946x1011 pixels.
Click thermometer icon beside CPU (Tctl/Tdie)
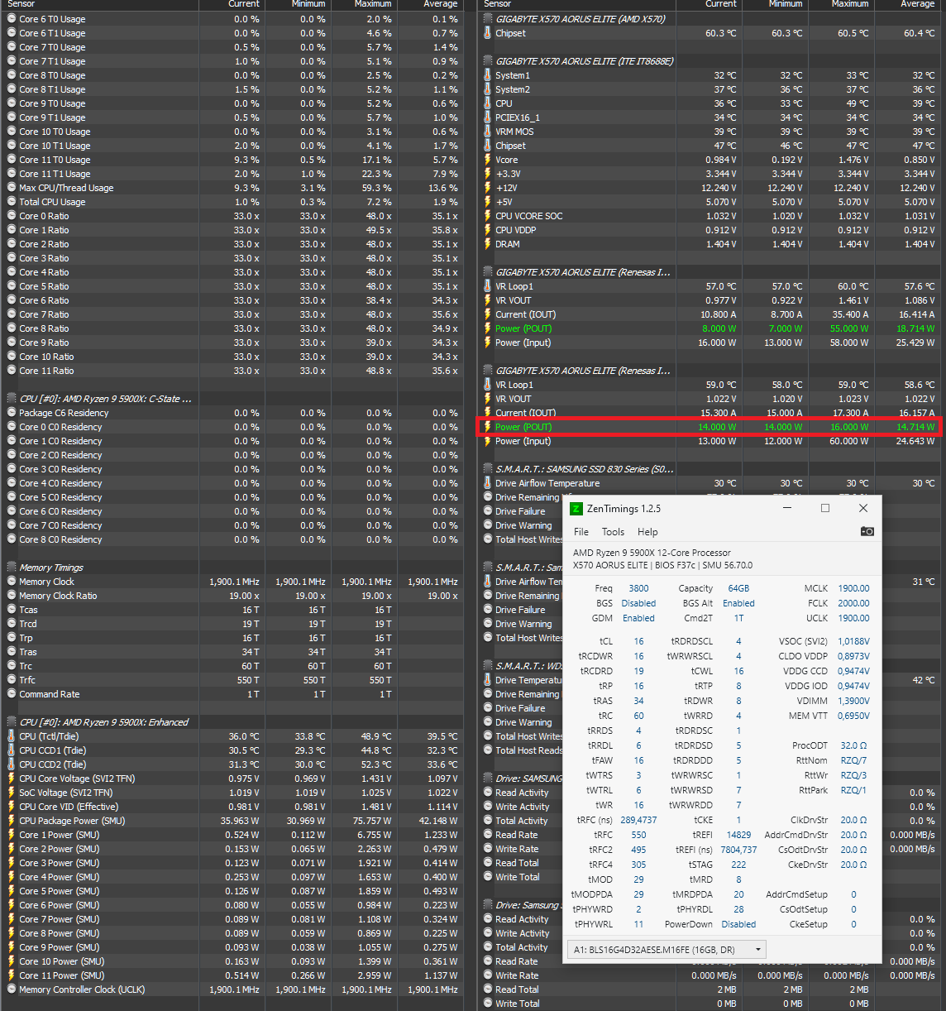[x=12, y=736]
